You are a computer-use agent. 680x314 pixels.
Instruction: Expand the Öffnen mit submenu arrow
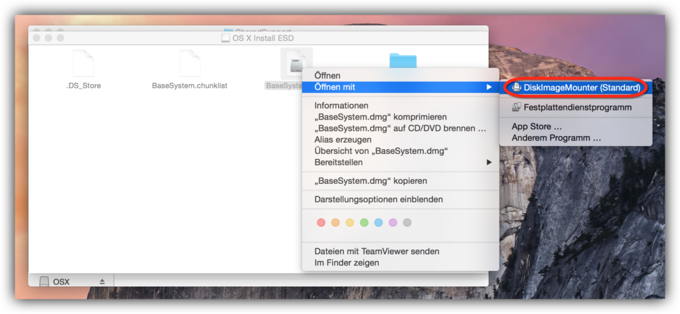click(489, 87)
